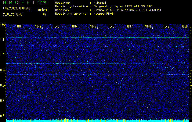Click the 1042 time marker
Image resolution: width=192 pixels, height=122 pixels.
coord(38,26)
